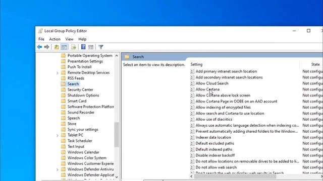Select Allow Cortana above lock screen
The height and width of the screenshot is (181, 323).
(223, 96)
